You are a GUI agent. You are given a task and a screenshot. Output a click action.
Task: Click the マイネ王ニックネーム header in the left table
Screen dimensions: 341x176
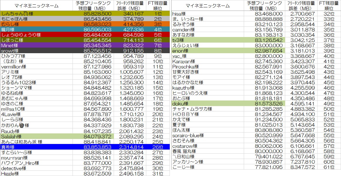click(36, 6)
